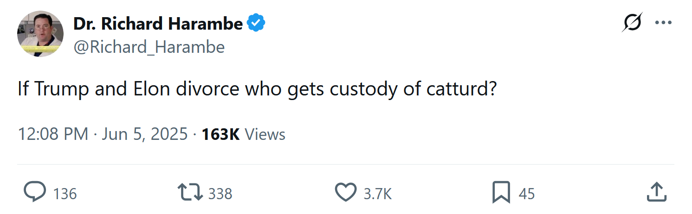View the 163K Views analytics
Screen dimensions: 692x214
tap(220, 134)
